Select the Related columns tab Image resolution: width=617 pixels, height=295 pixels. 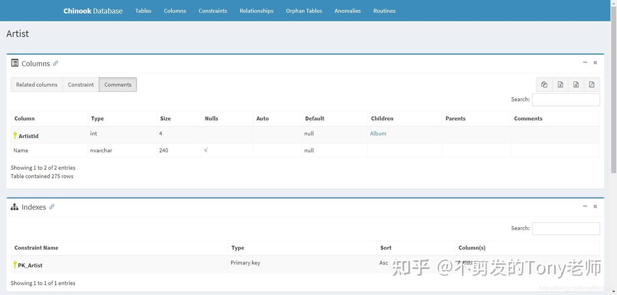pos(36,84)
